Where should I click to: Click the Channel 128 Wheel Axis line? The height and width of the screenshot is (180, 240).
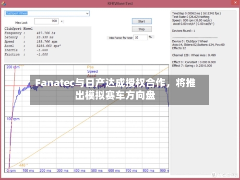(x=194, y=55)
